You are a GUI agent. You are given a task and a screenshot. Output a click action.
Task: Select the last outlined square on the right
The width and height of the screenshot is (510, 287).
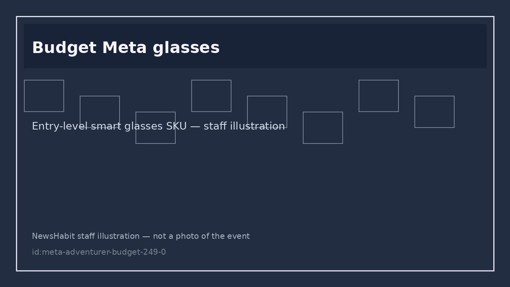pos(434,112)
